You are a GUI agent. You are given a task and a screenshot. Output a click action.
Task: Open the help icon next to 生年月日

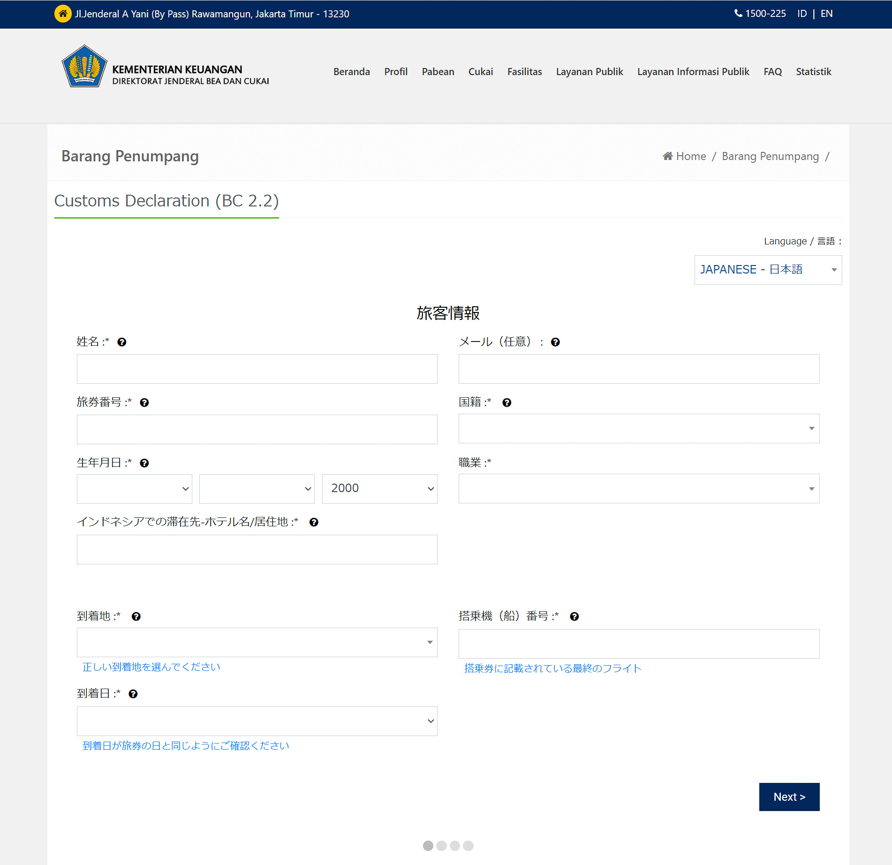pyautogui.click(x=144, y=463)
